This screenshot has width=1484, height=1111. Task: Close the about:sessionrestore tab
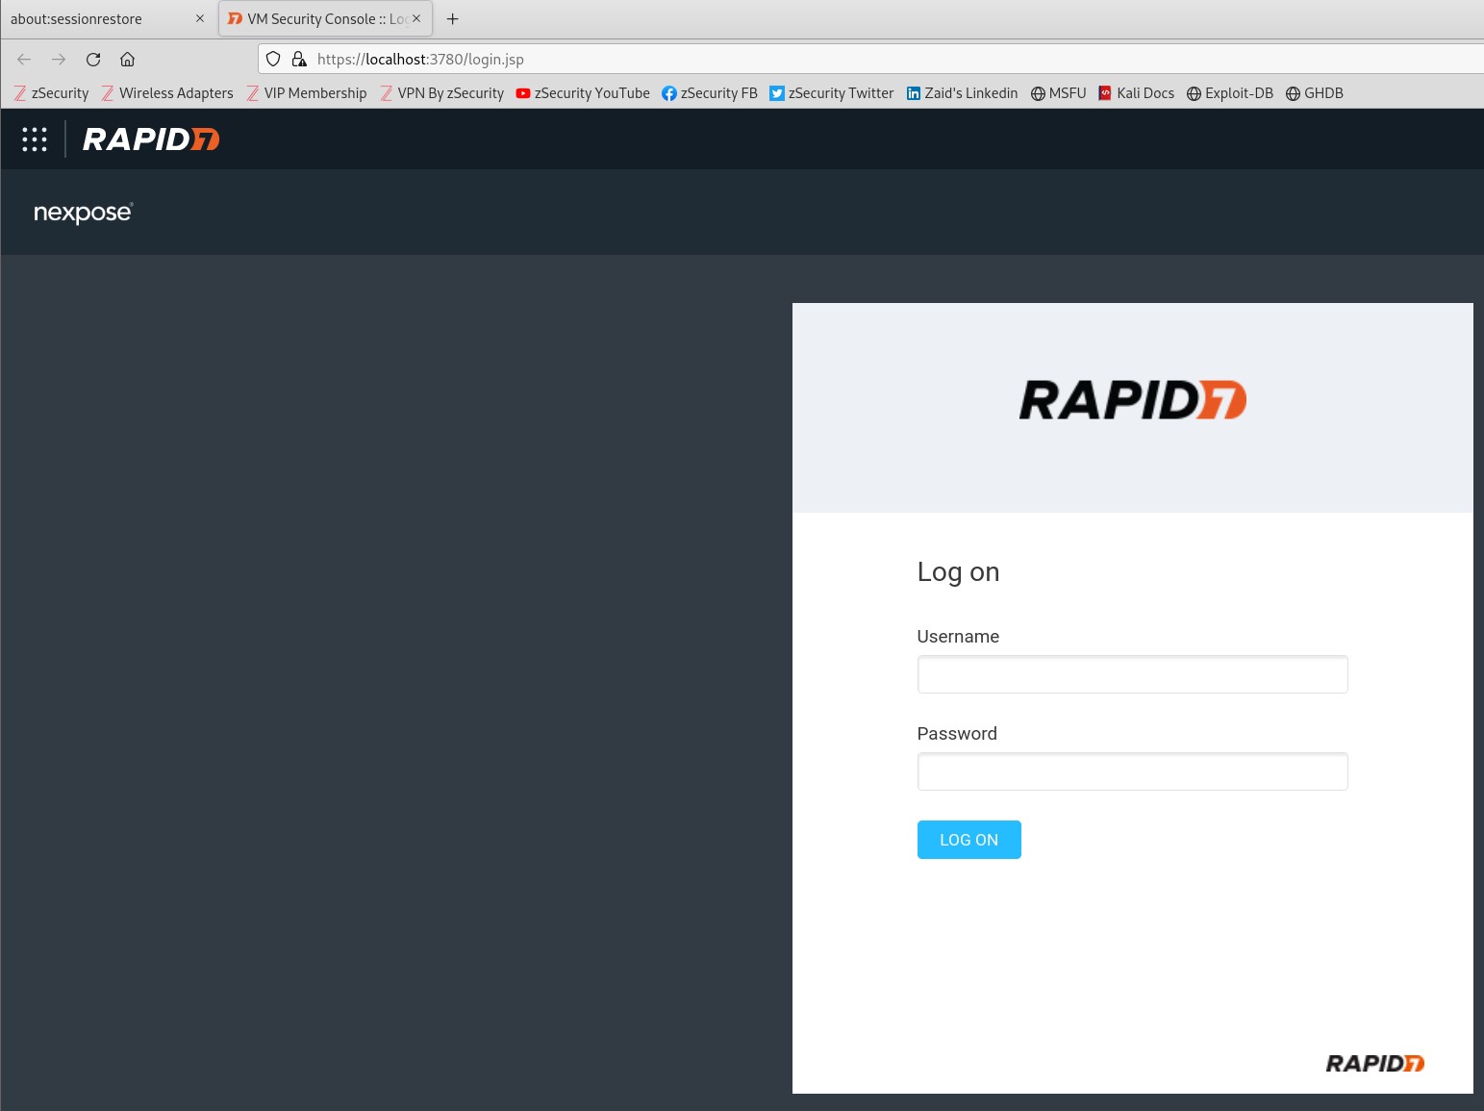pos(200,18)
